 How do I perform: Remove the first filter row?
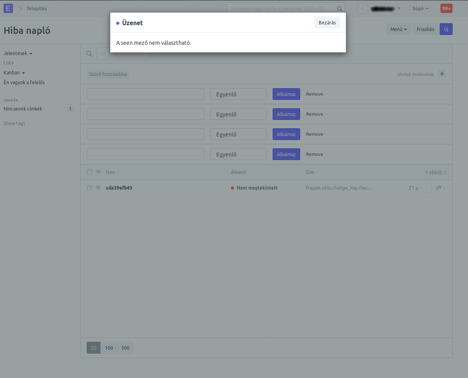[x=315, y=94]
